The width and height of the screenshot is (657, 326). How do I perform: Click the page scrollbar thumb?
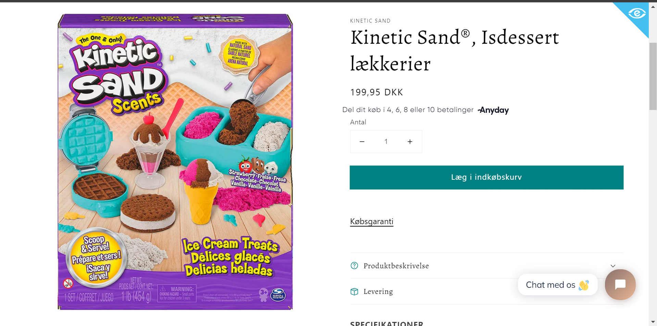click(x=653, y=76)
